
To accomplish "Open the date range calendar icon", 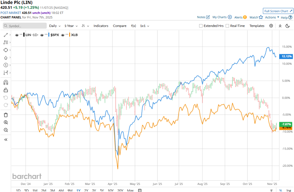I will coord(140,190).
